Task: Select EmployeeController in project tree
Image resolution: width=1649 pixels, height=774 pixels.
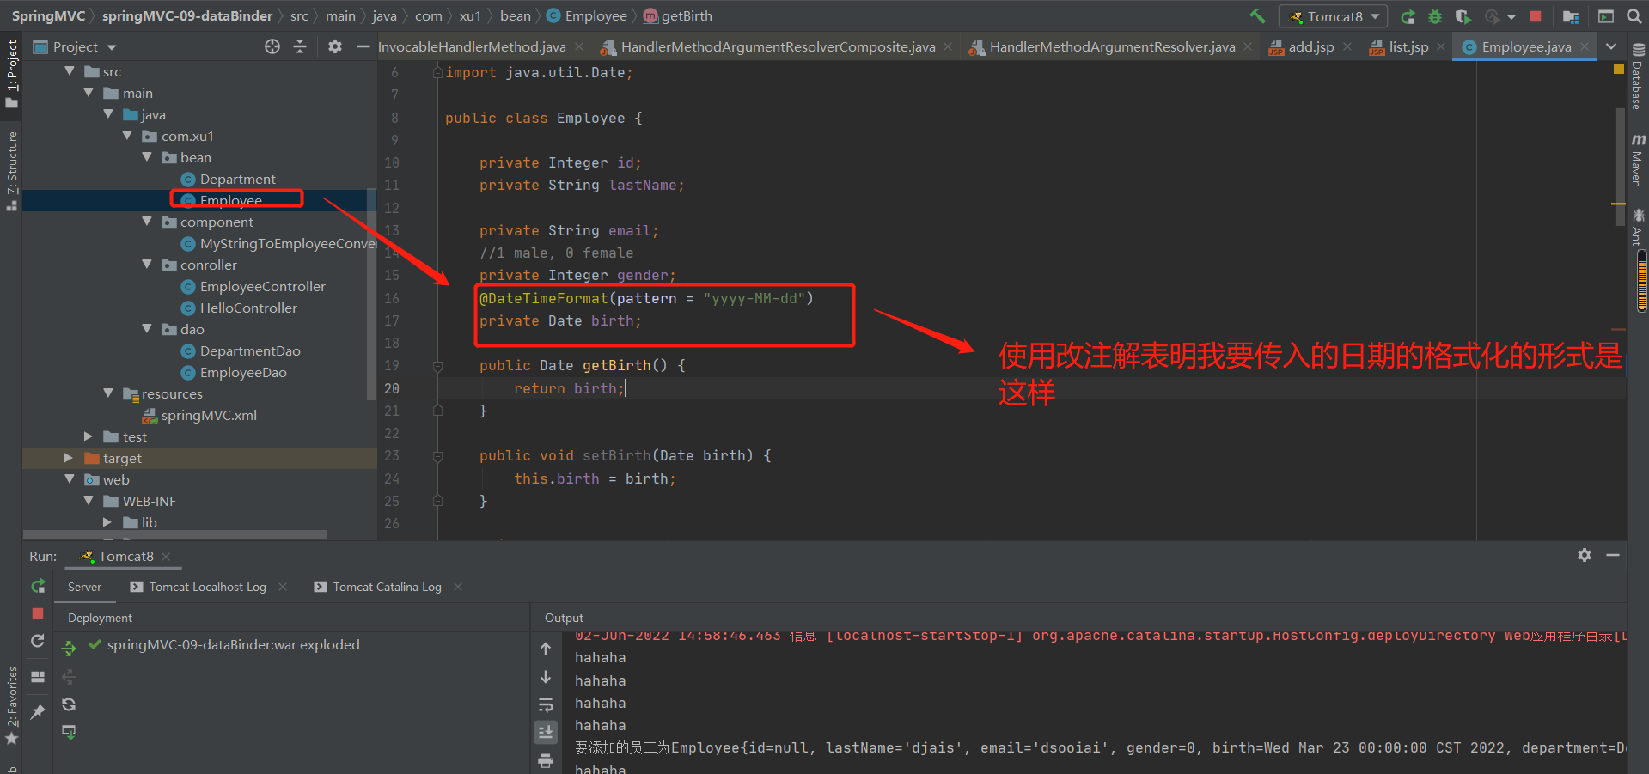Action: (x=262, y=286)
